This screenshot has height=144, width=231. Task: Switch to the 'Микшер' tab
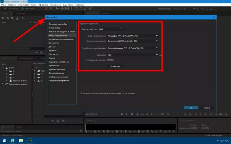pyautogui.click(x=105, y=13)
